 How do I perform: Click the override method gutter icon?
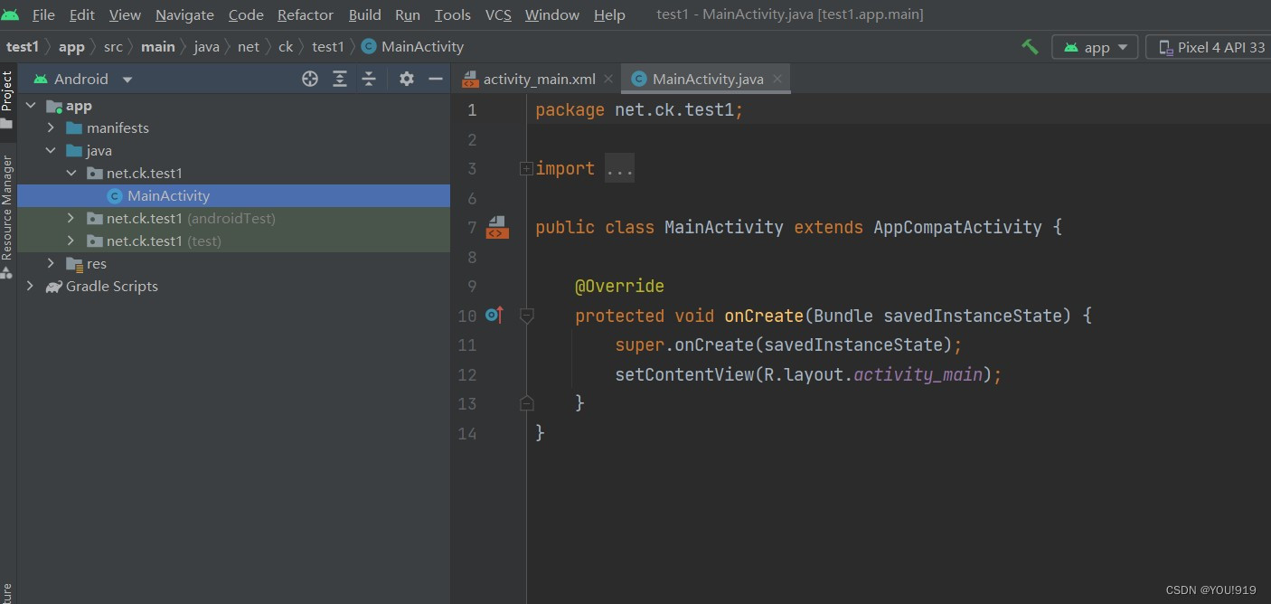point(494,316)
